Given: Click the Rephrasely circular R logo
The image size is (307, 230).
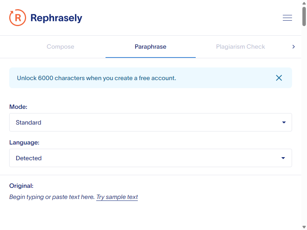Looking at the screenshot, I should pos(18,18).
